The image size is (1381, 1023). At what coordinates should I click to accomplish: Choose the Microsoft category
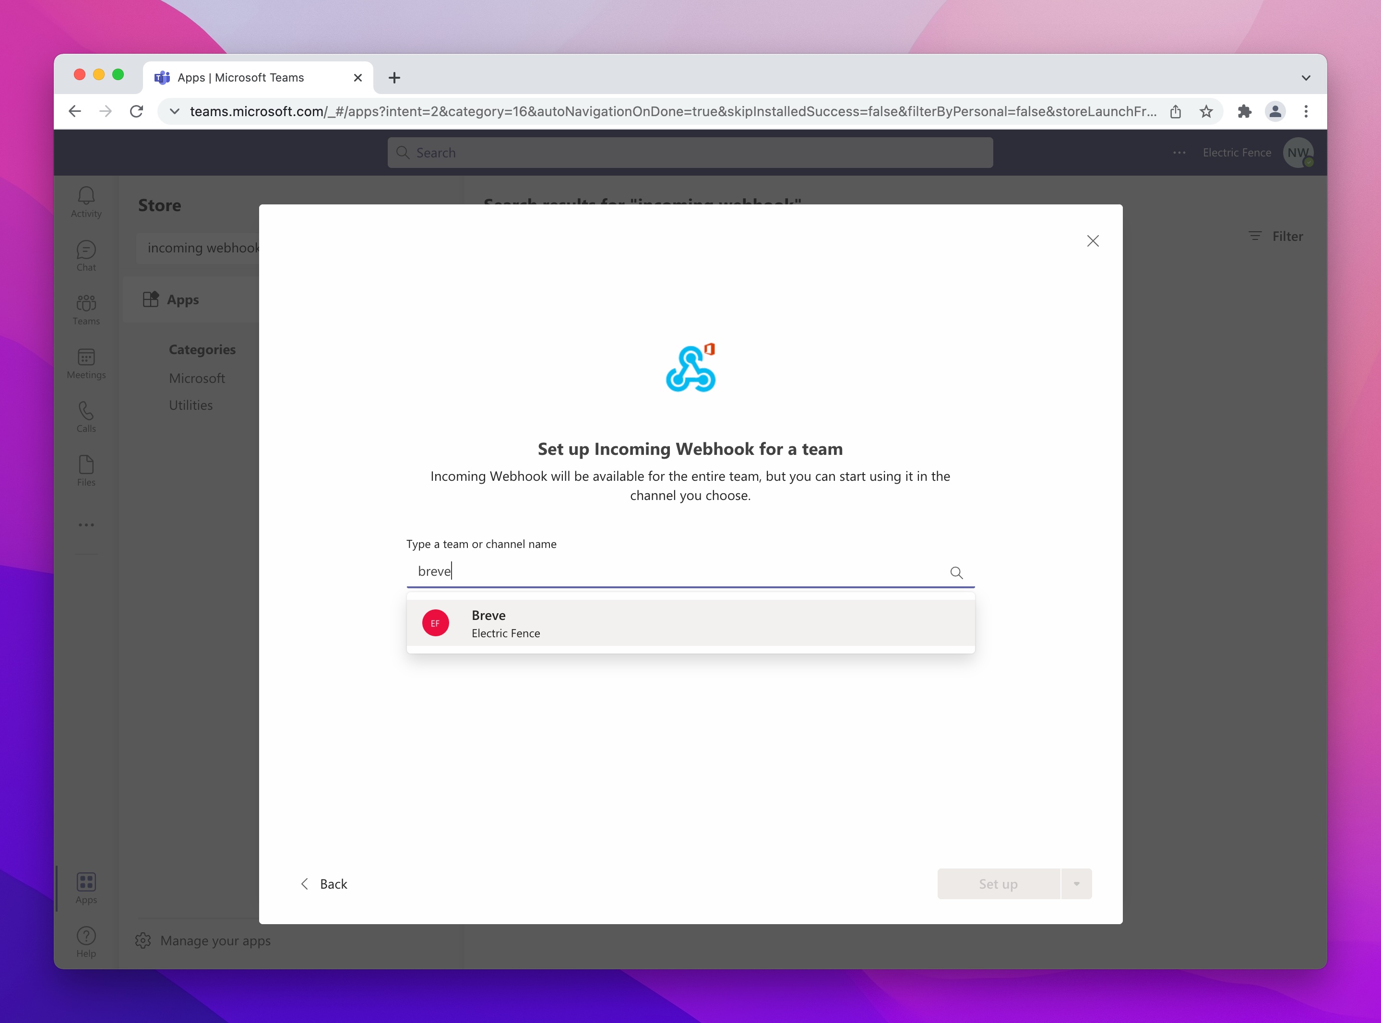click(197, 378)
